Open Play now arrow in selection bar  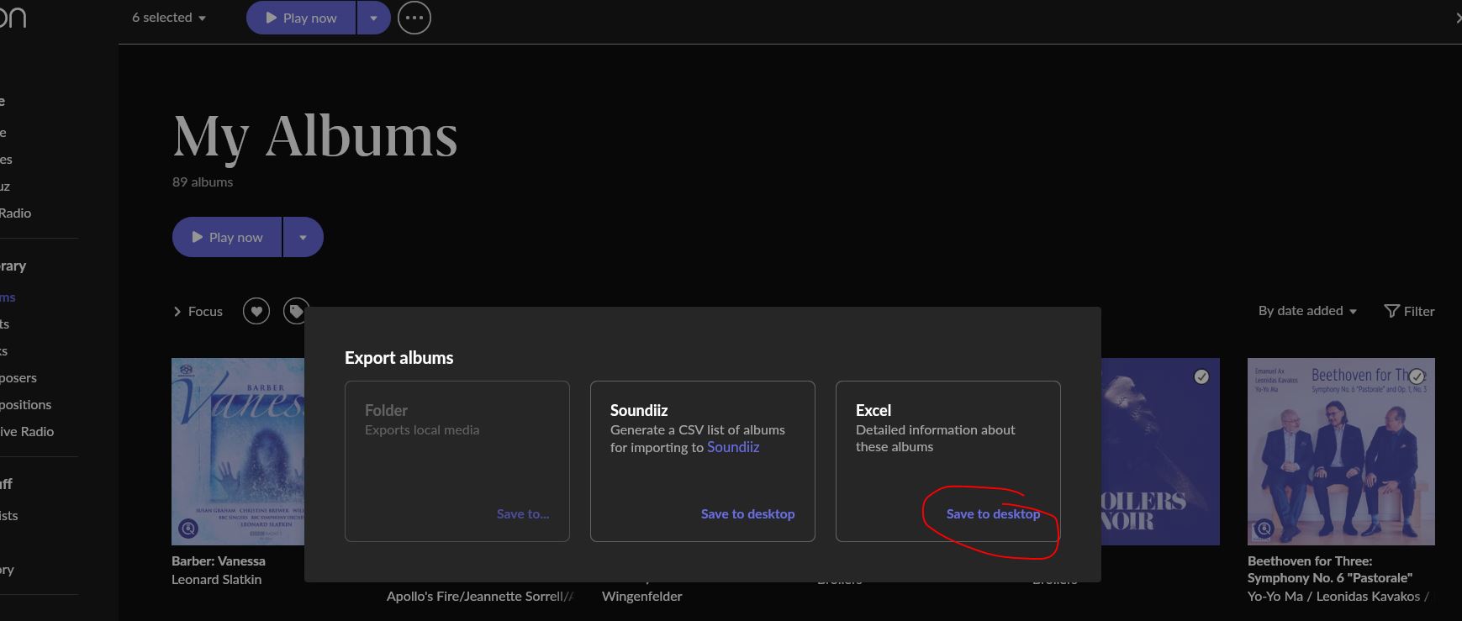pyautogui.click(x=373, y=18)
